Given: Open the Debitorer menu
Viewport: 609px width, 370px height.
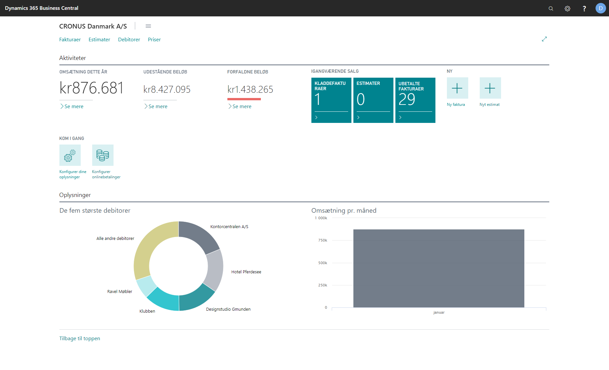Looking at the screenshot, I should 129,40.
